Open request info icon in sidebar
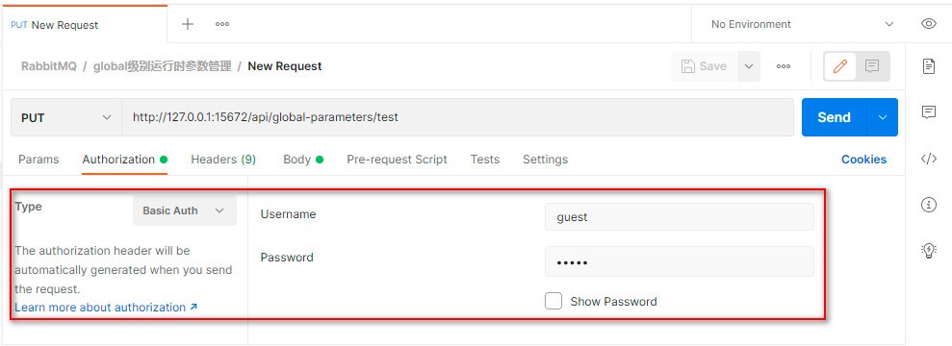 pyautogui.click(x=928, y=205)
